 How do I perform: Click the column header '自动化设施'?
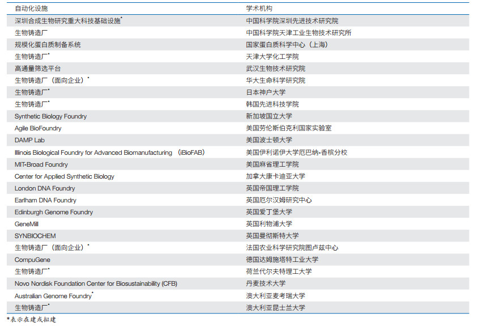tap(31, 9)
